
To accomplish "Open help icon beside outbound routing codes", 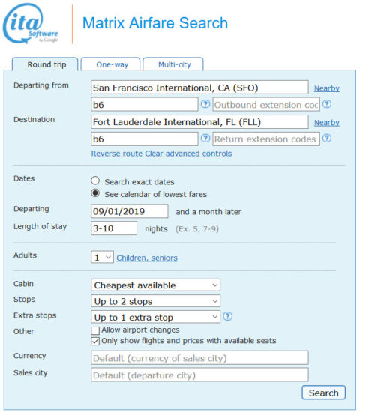I will 205,104.
